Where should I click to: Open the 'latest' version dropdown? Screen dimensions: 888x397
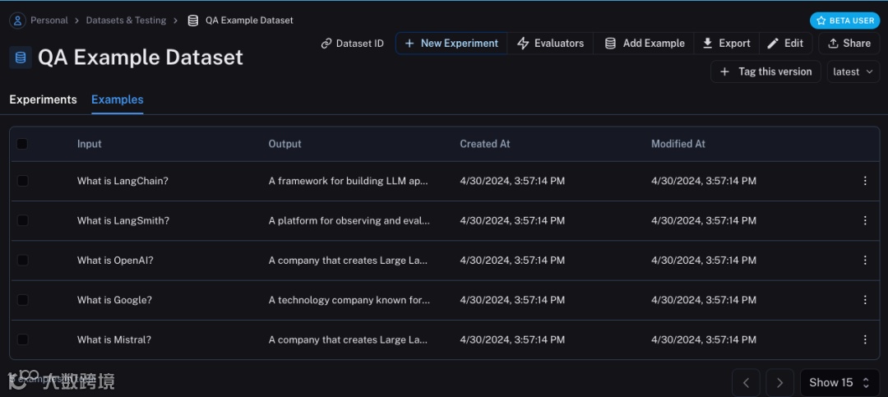point(853,72)
